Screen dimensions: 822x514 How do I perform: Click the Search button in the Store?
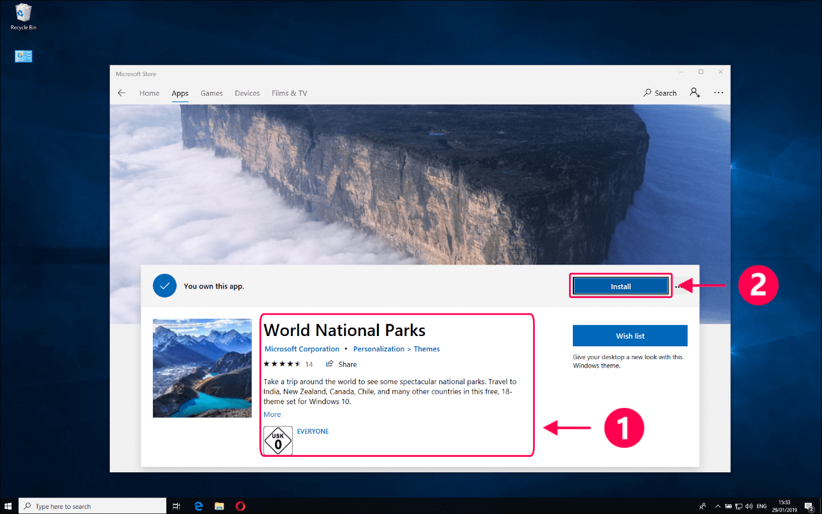(x=660, y=93)
